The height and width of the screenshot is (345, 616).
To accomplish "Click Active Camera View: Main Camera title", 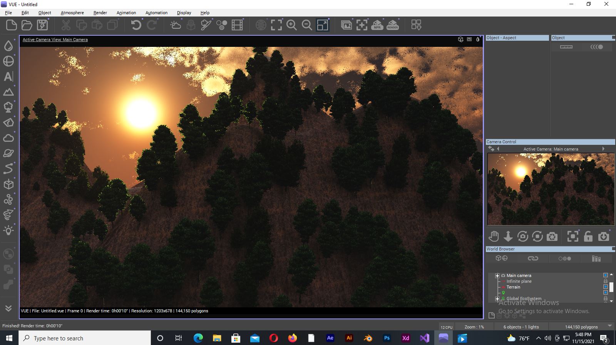I will [x=55, y=40].
